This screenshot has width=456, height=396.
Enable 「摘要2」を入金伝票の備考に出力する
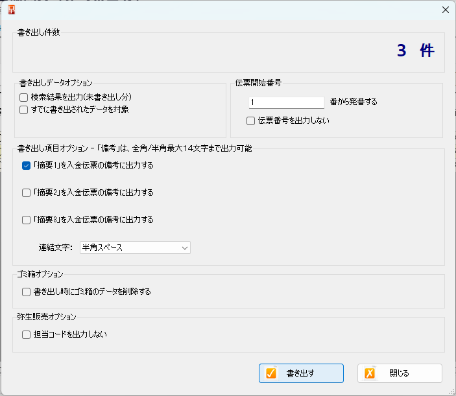(x=27, y=192)
